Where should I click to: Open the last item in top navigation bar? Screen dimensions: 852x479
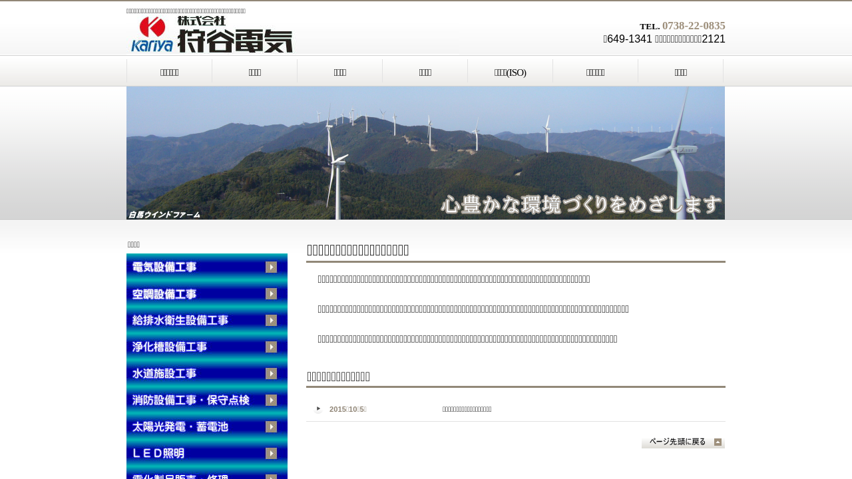tap(680, 72)
